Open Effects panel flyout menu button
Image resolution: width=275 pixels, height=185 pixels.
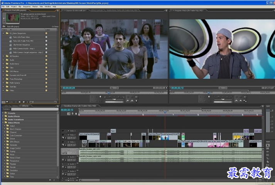coord(58,106)
